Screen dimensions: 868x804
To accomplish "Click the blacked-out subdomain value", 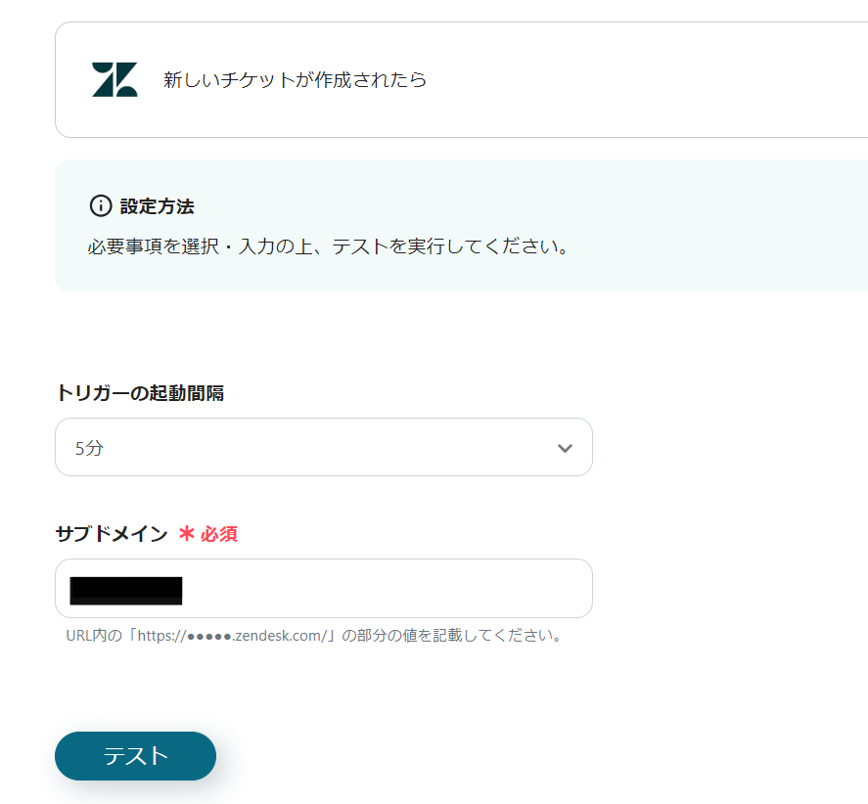I will tap(126, 589).
